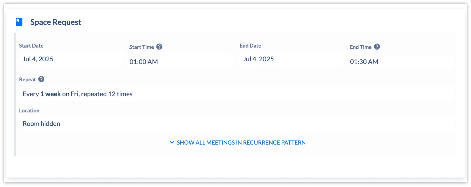471x187 pixels.
Task: Click the bold '1 week' recurrence text
Action: (51, 94)
